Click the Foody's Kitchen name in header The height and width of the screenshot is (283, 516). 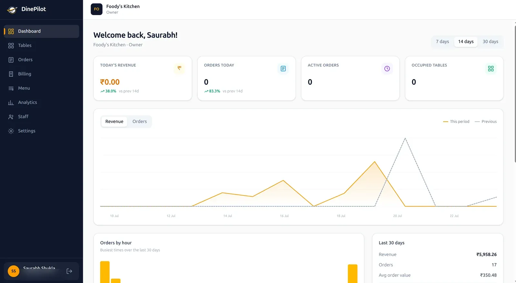click(x=123, y=6)
